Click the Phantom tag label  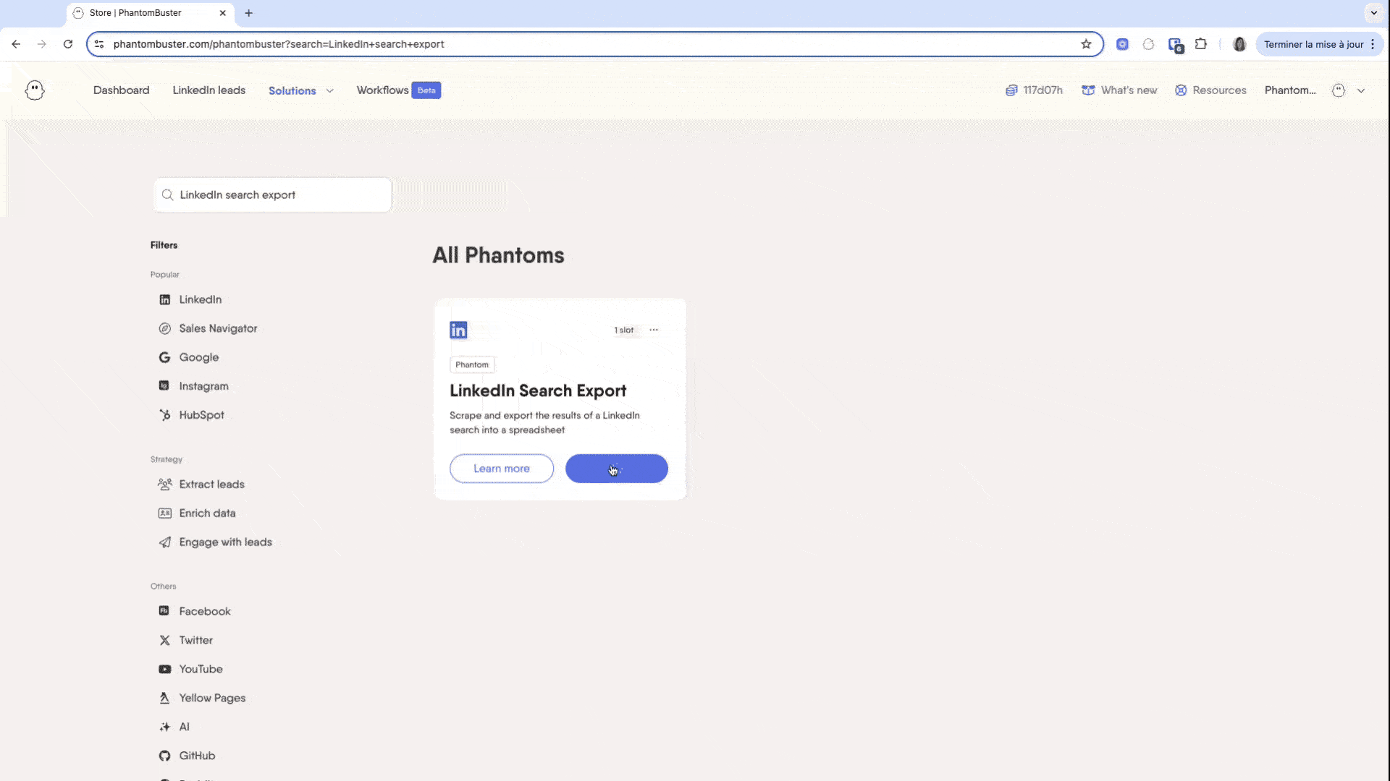point(472,364)
